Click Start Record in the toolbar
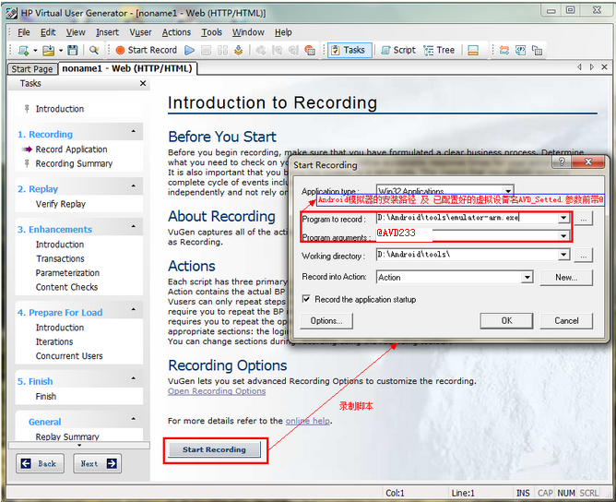The height and width of the screenshot is (502, 616). tap(147, 51)
